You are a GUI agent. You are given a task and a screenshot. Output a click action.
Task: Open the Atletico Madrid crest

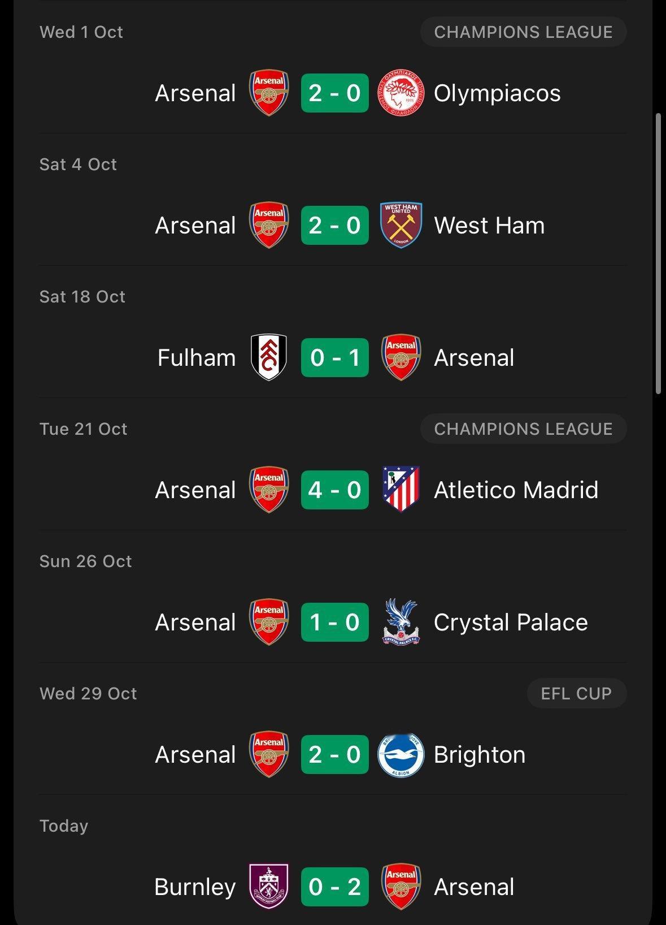pyautogui.click(x=401, y=490)
